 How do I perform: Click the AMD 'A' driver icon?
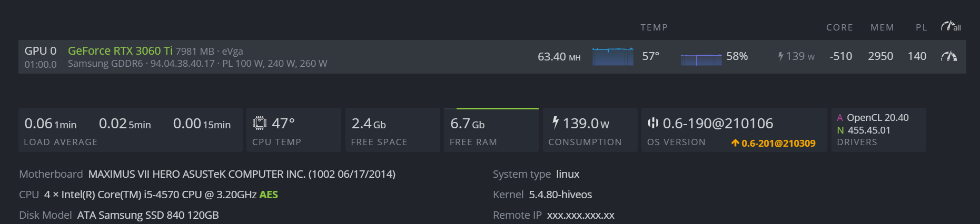pos(840,118)
